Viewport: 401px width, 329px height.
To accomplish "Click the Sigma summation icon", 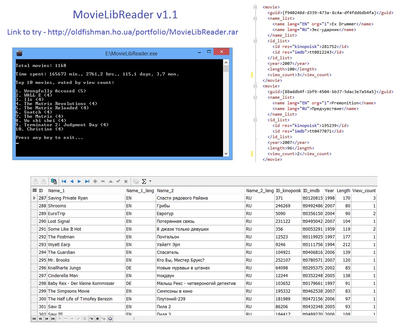I will point(144,181).
